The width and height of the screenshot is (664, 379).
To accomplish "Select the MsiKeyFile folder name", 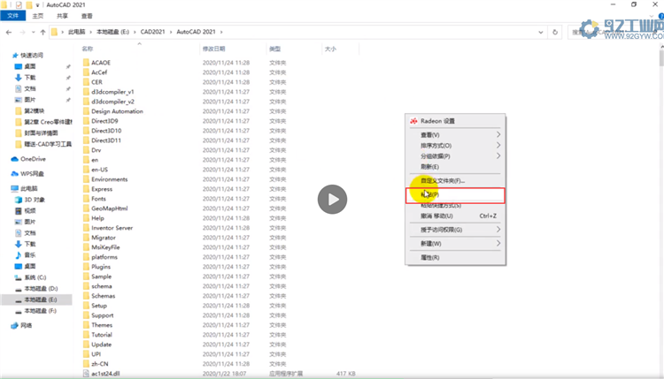I will [105, 247].
